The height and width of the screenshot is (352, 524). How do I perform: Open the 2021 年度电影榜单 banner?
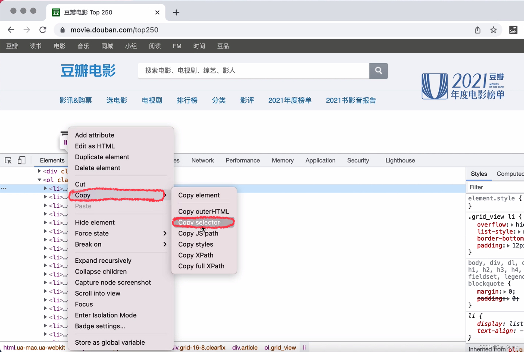click(x=463, y=86)
